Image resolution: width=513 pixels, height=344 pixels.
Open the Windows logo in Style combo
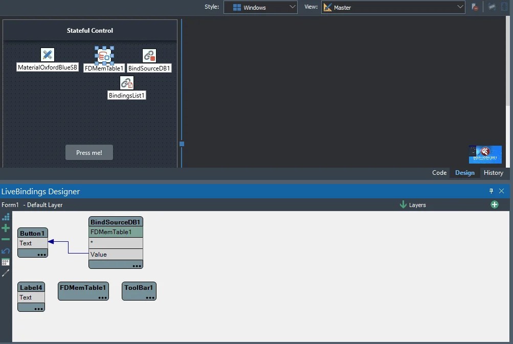coord(237,7)
